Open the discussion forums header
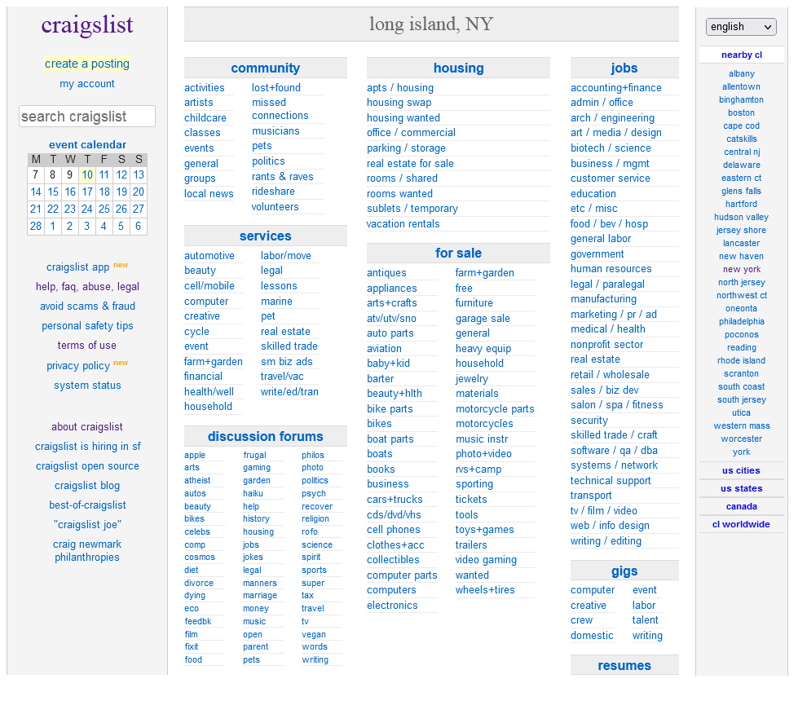This screenshot has width=807, height=723. pos(265,437)
